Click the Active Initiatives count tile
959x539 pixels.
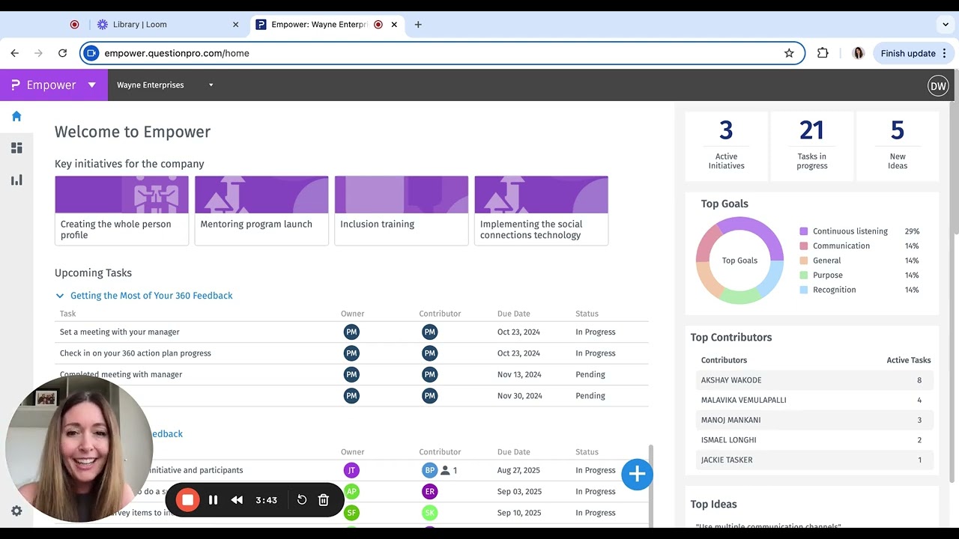pos(727,146)
